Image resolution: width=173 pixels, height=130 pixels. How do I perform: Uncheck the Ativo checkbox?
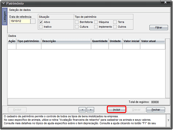point(41,22)
